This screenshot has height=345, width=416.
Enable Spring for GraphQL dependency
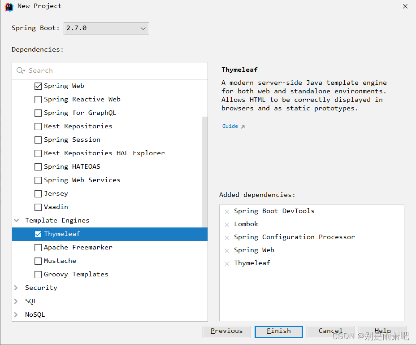(x=38, y=113)
